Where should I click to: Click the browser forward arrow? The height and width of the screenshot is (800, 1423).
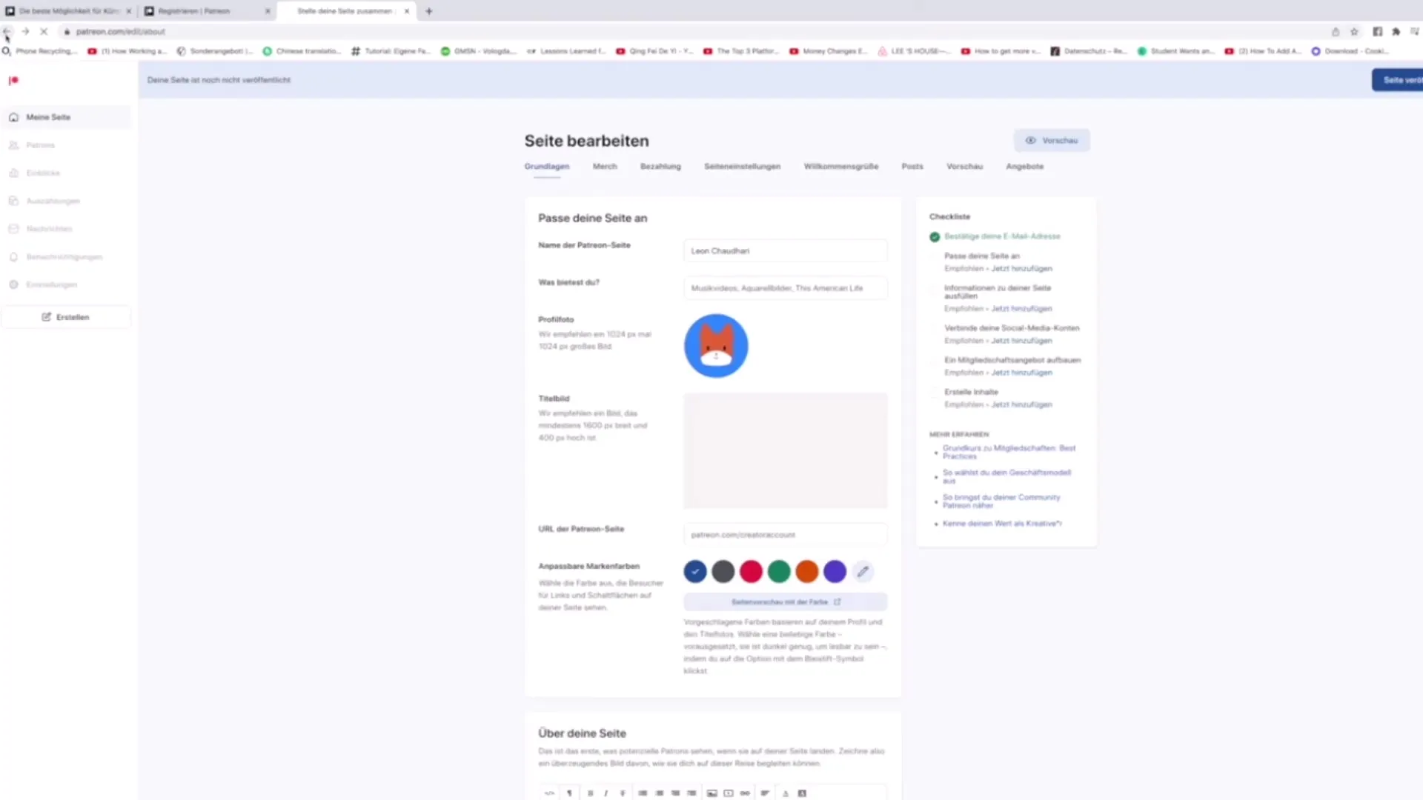(25, 32)
